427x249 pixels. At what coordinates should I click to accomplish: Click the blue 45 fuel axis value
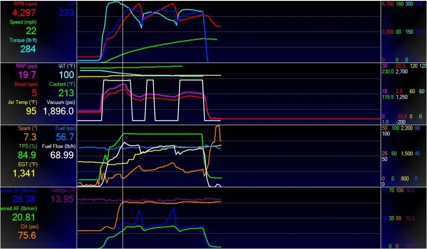pos(417,154)
